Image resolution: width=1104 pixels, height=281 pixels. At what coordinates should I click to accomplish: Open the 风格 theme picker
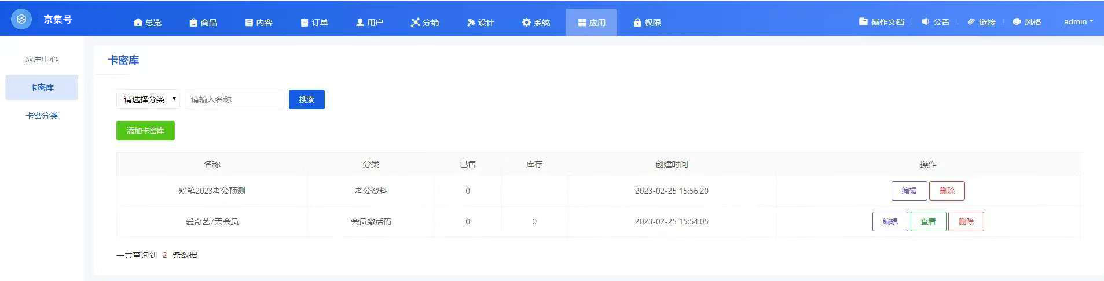[x=1027, y=21]
